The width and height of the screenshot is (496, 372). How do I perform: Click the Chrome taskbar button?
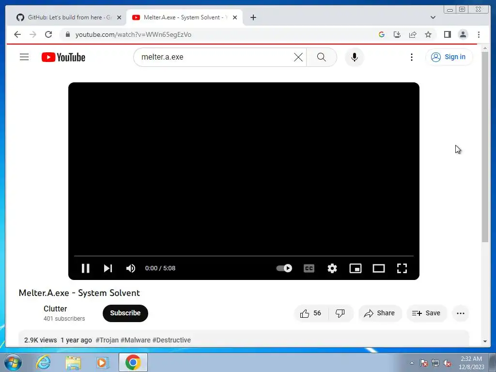pos(133,362)
